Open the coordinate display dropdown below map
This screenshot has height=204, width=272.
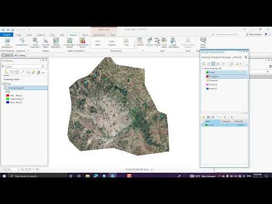click(x=152, y=169)
